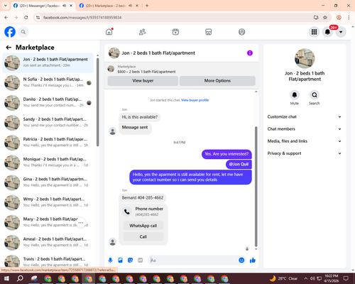Click the Facebook logo
This screenshot has width=355, height=284.
[10, 32]
